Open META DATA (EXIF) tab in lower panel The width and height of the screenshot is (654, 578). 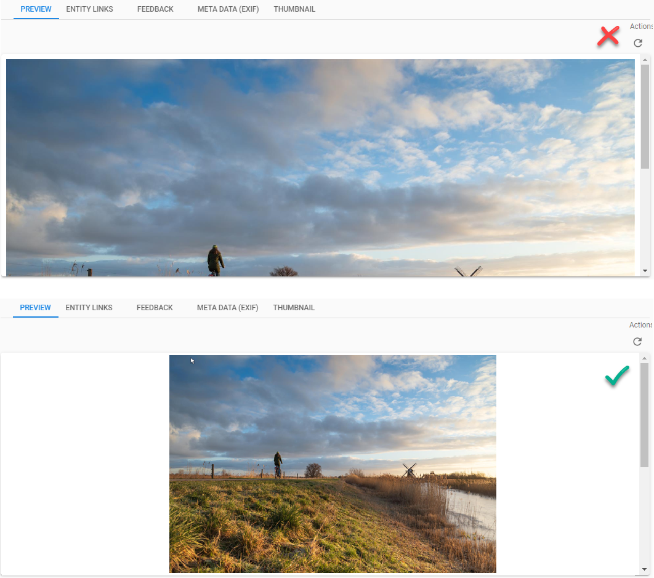228,308
